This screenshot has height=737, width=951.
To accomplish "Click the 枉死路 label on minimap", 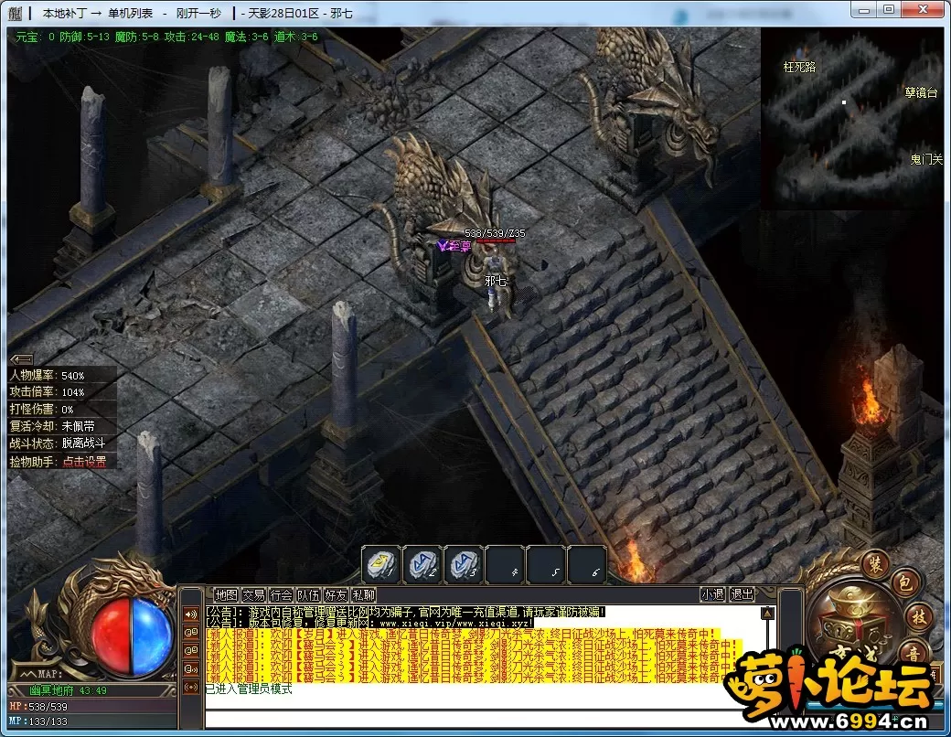I will pos(799,68).
